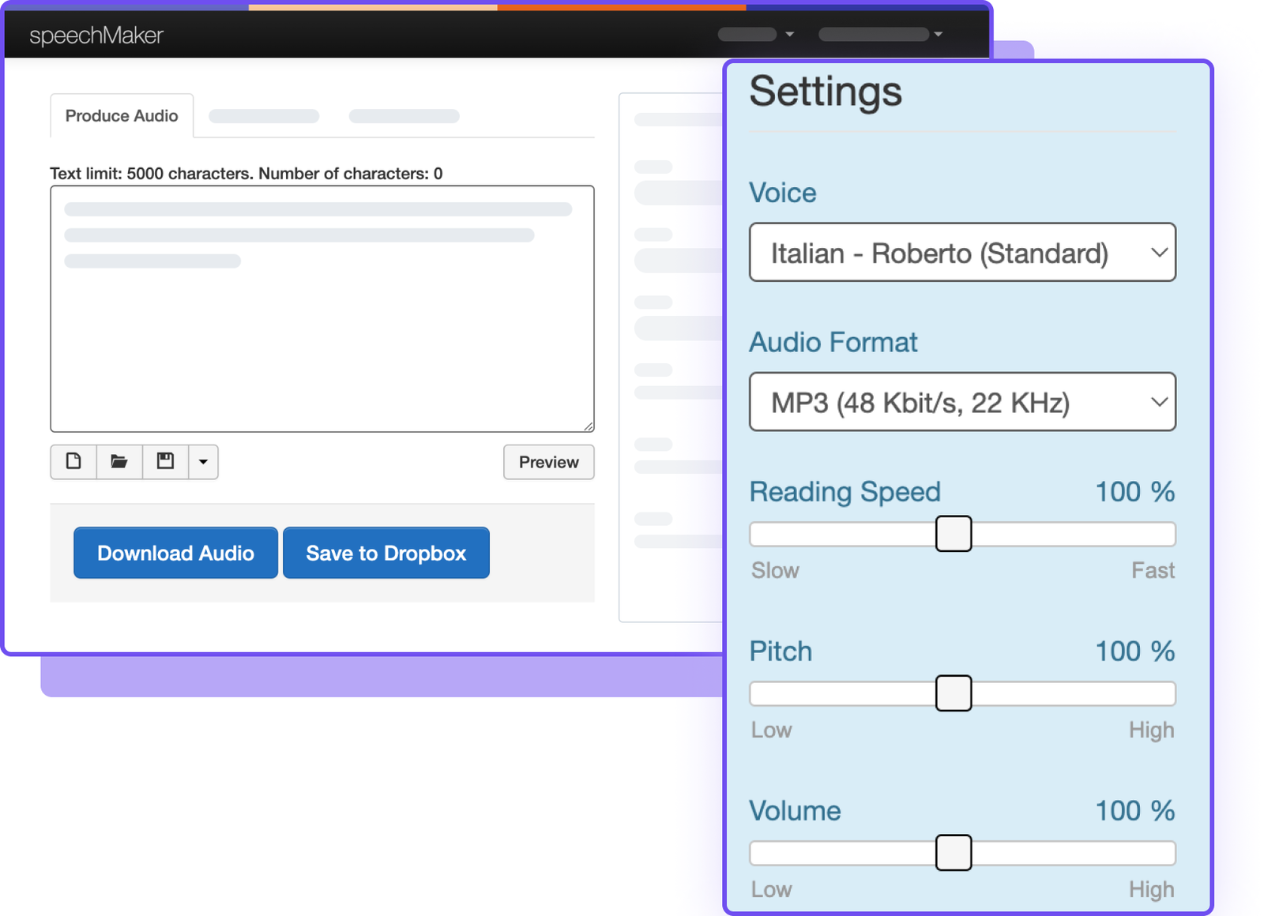Click the Volume slider handle
This screenshot has height=916, width=1264.
click(954, 853)
